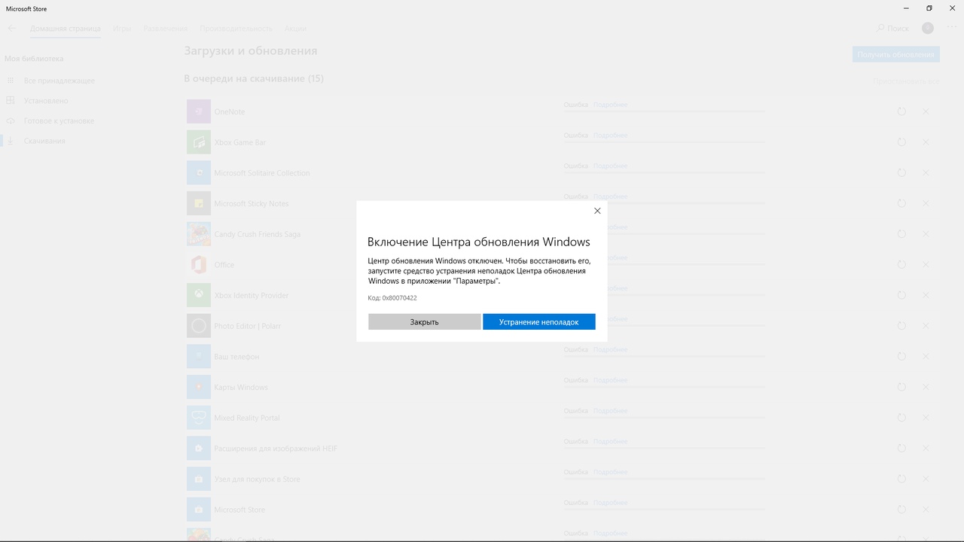The width and height of the screenshot is (964, 542).
Task: Click the Приостановить все link
Action: 906,81
